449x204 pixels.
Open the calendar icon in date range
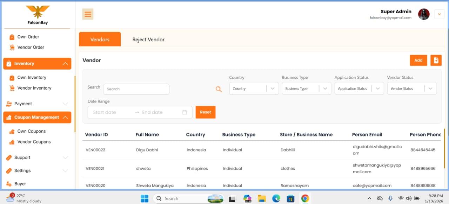(185, 112)
